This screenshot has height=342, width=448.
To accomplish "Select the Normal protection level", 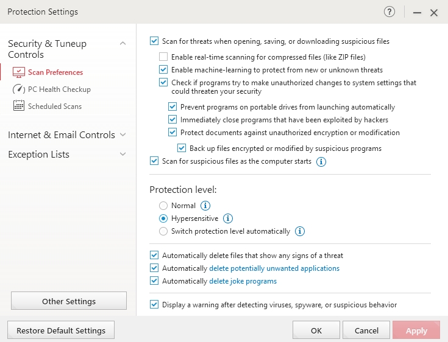I will 163,206.
